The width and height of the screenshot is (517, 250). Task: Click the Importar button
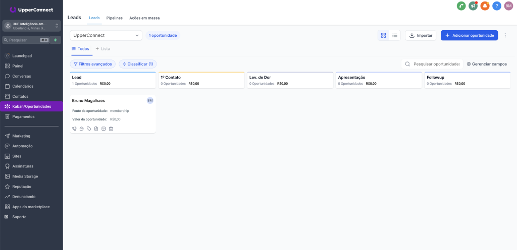(x=420, y=35)
